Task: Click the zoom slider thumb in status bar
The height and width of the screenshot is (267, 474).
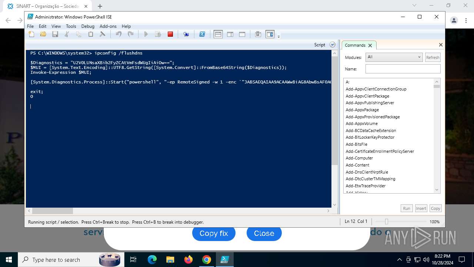Action: [386, 221]
